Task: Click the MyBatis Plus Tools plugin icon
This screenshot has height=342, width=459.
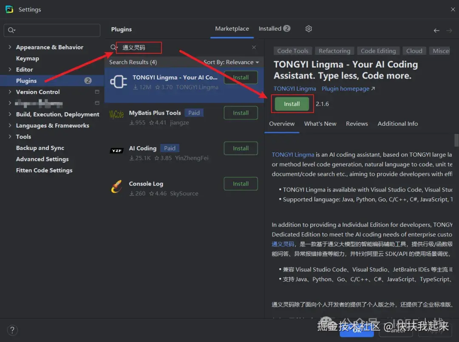Action: click(x=116, y=114)
